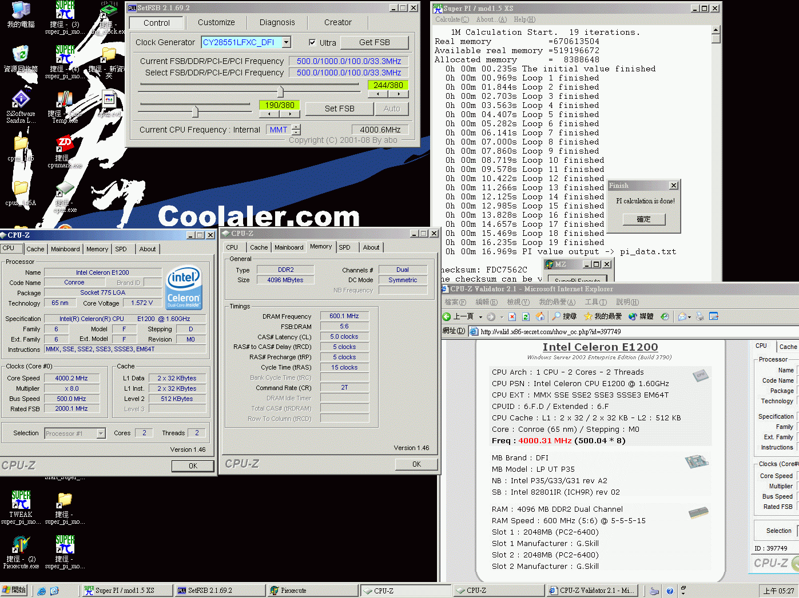Launch Internet Explorer from quick launch
799x598 pixels.
[42, 591]
